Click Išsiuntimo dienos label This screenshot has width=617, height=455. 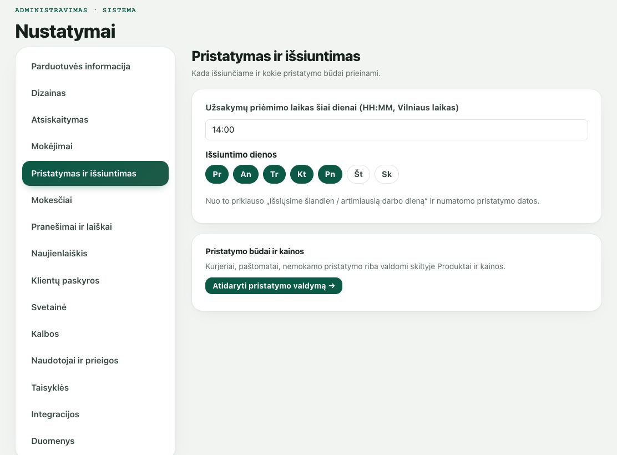(241, 155)
